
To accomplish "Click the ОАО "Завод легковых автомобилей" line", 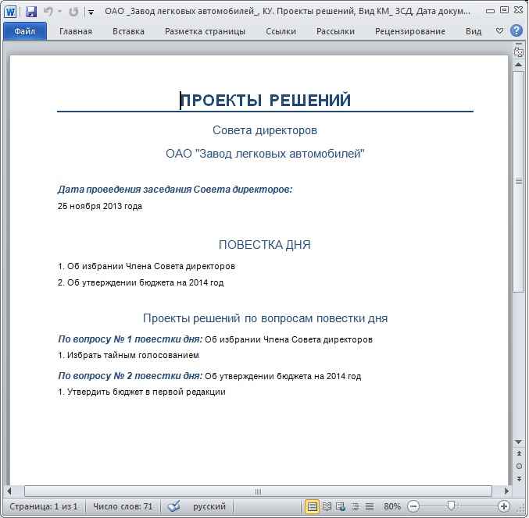I will click(x=265, y=154).
